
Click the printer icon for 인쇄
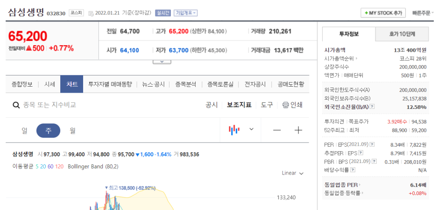click(x=285, y=105)
